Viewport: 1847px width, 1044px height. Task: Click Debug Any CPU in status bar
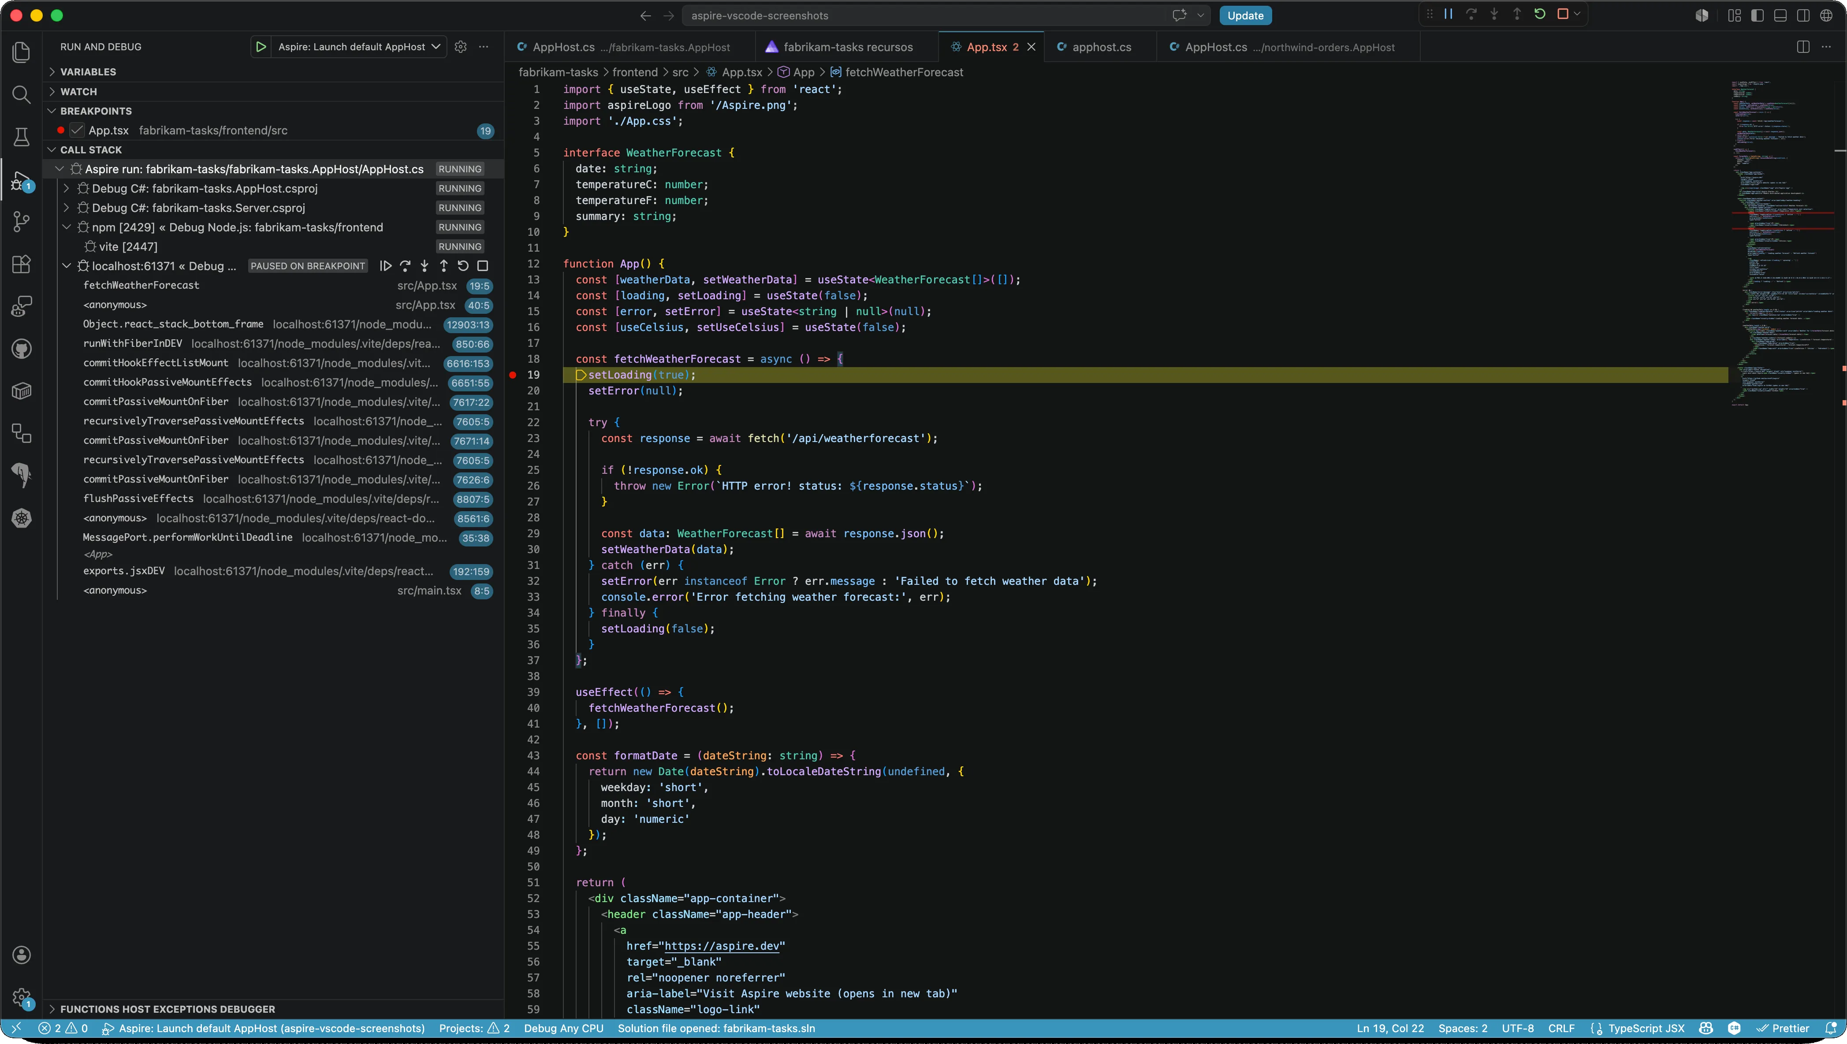click(563, 1028)
